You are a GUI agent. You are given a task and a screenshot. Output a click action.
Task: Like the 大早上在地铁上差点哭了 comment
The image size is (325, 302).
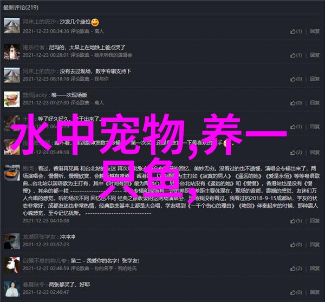pyautogui.click(x=296, y=55)
